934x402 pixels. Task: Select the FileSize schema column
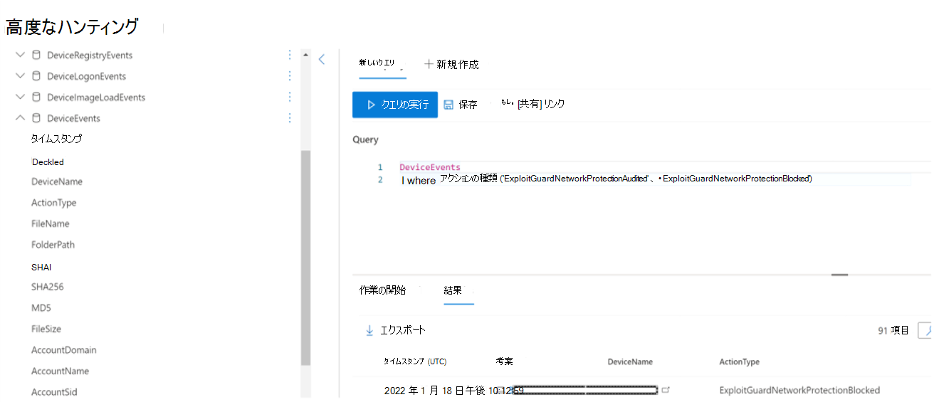point(46,329)
